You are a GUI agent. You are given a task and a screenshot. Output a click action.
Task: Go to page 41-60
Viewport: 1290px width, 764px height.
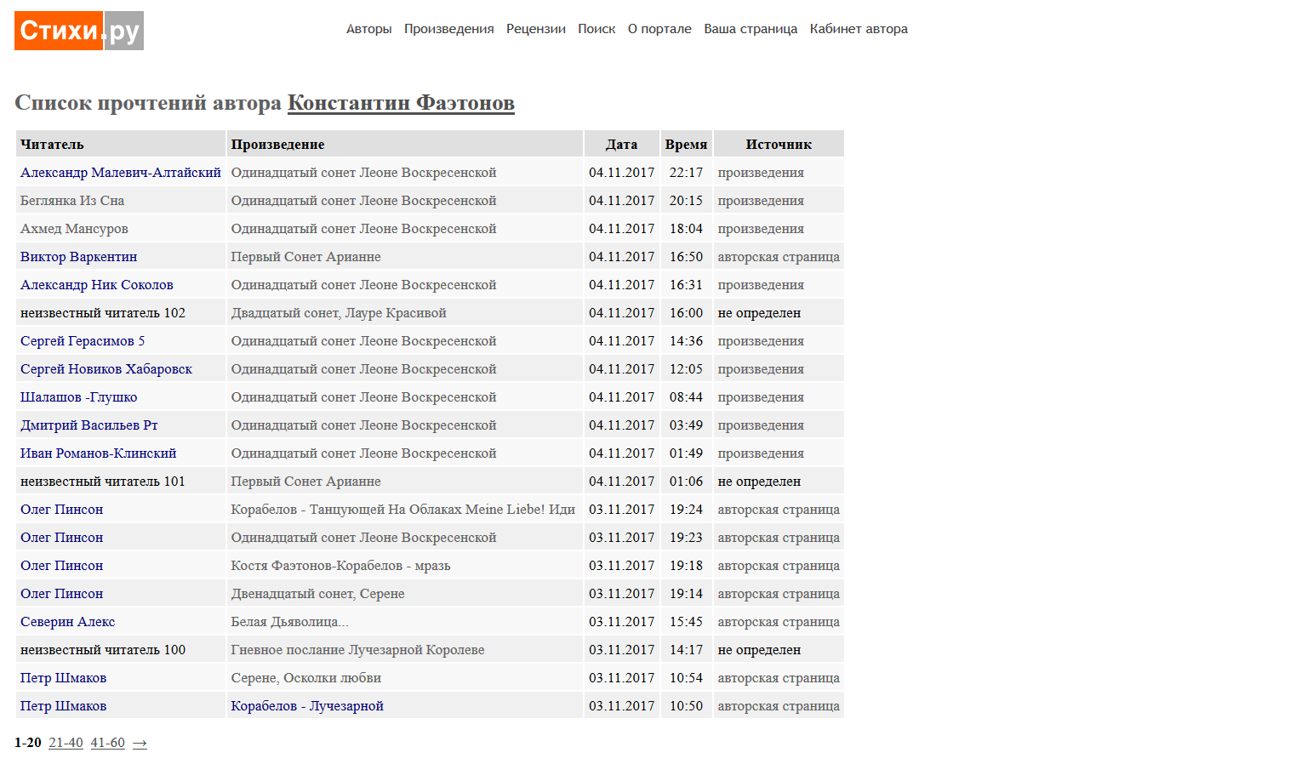coord(108,743)
